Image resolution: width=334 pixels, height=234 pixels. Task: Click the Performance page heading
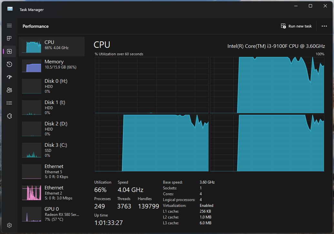[35, 26]
